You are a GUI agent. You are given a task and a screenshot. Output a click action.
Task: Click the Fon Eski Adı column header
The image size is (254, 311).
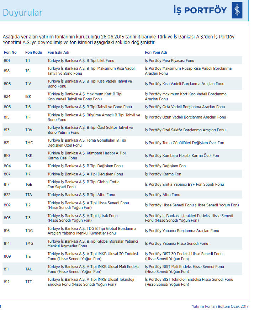click(58, 52)
